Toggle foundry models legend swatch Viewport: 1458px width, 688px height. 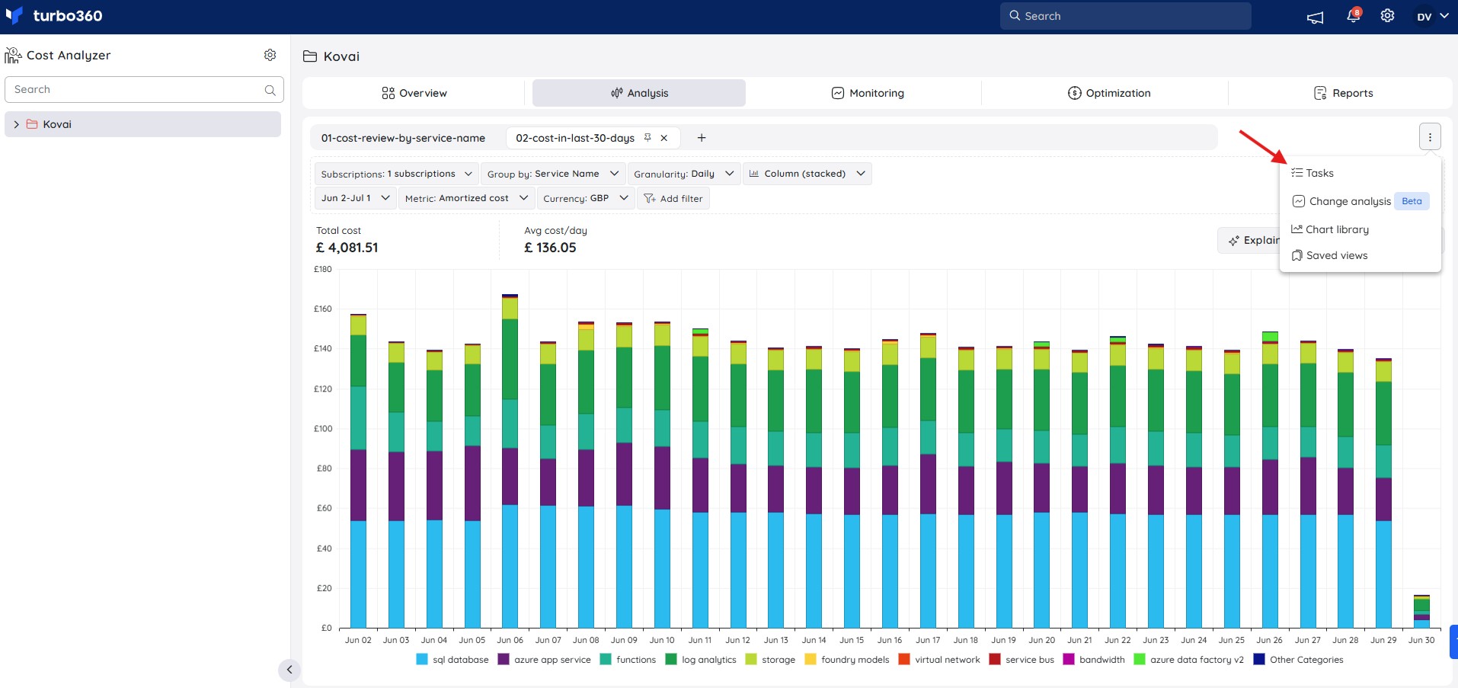coord(811,659)
